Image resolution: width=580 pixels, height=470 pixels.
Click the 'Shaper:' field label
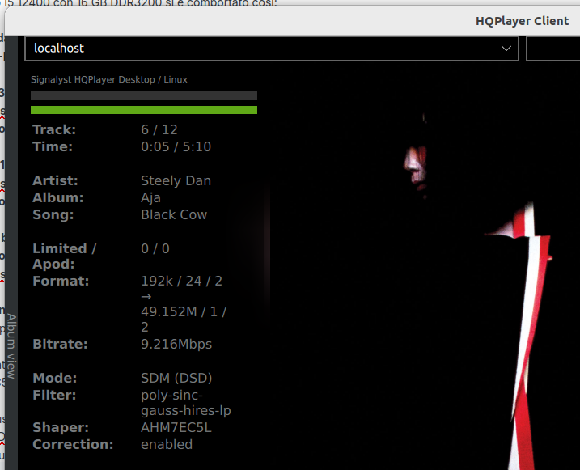pos(61,427)
